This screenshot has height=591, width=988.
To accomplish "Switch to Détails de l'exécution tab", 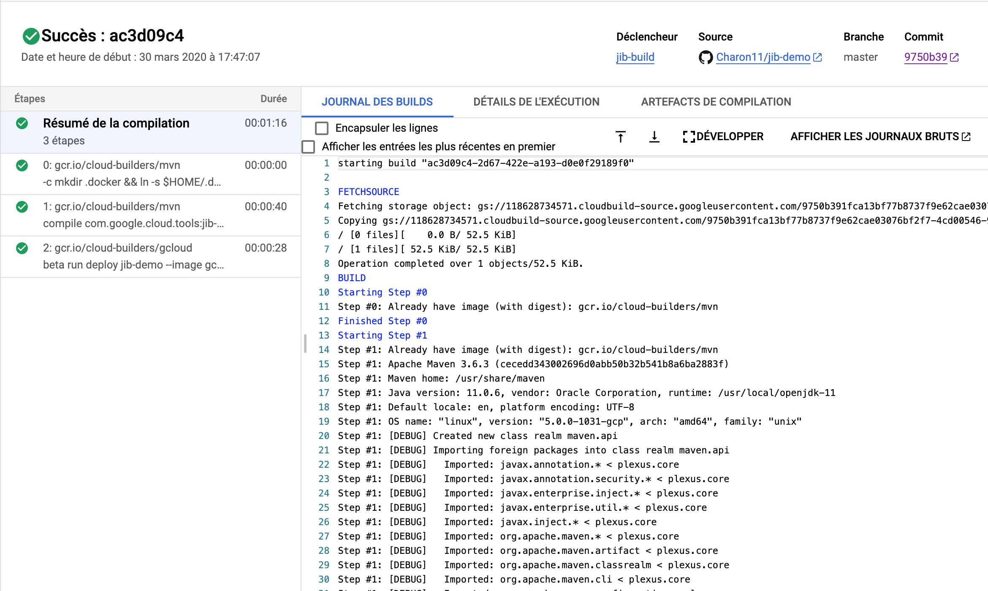I will [x=536, y=102].
